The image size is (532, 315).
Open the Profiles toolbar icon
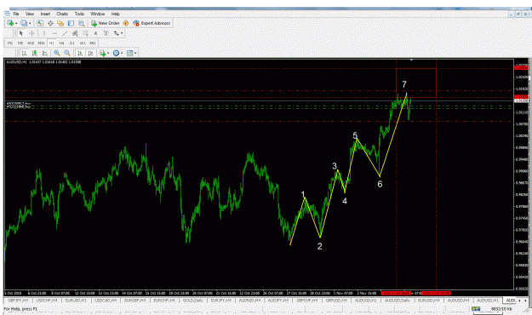(24, 23)
